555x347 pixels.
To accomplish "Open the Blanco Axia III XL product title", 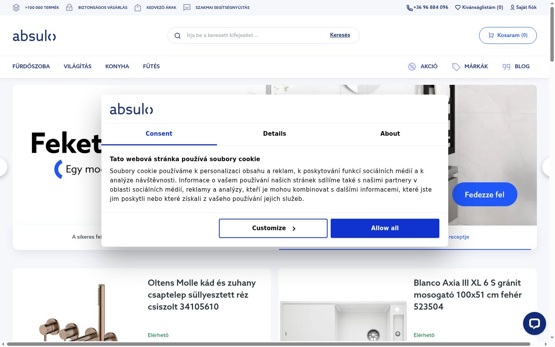I will coord(468,295).
